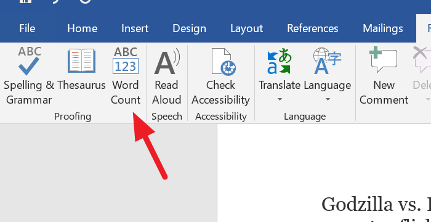Run Check Accessibility
Viewport: 431px width, 222px height.
(x=220, y=76)
